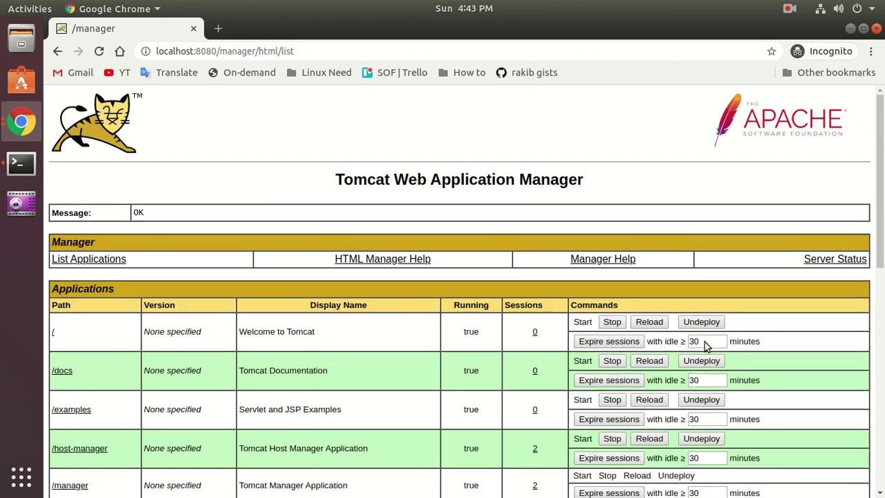
Task: Stop the /docs application
Action: click(612, 361)
